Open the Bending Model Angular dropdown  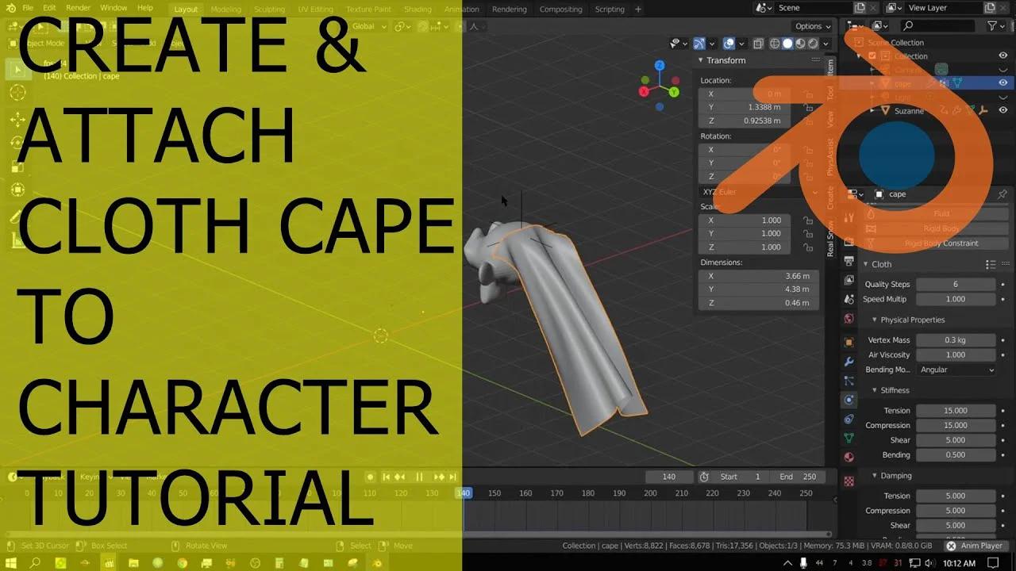pos(956,370)
